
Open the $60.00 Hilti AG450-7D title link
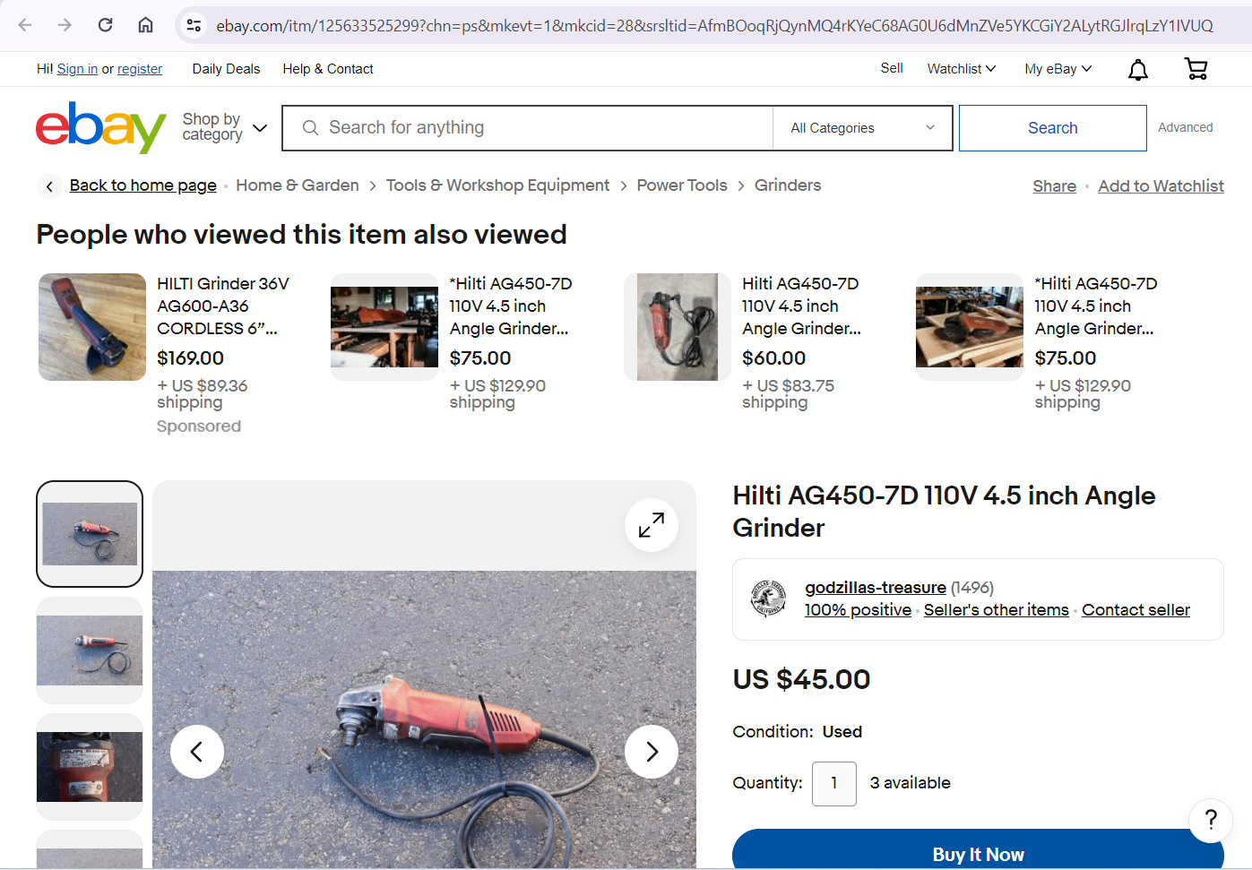pos(801,306)
